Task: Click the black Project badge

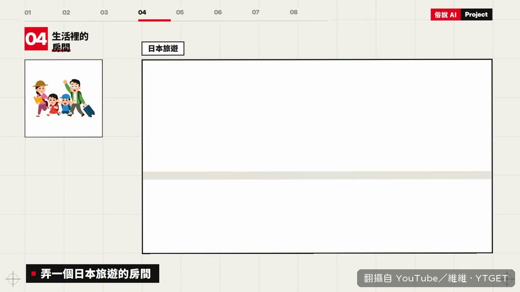Action: click(477, 15)
